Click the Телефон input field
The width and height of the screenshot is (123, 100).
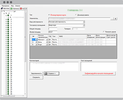[x=79, y=29]
